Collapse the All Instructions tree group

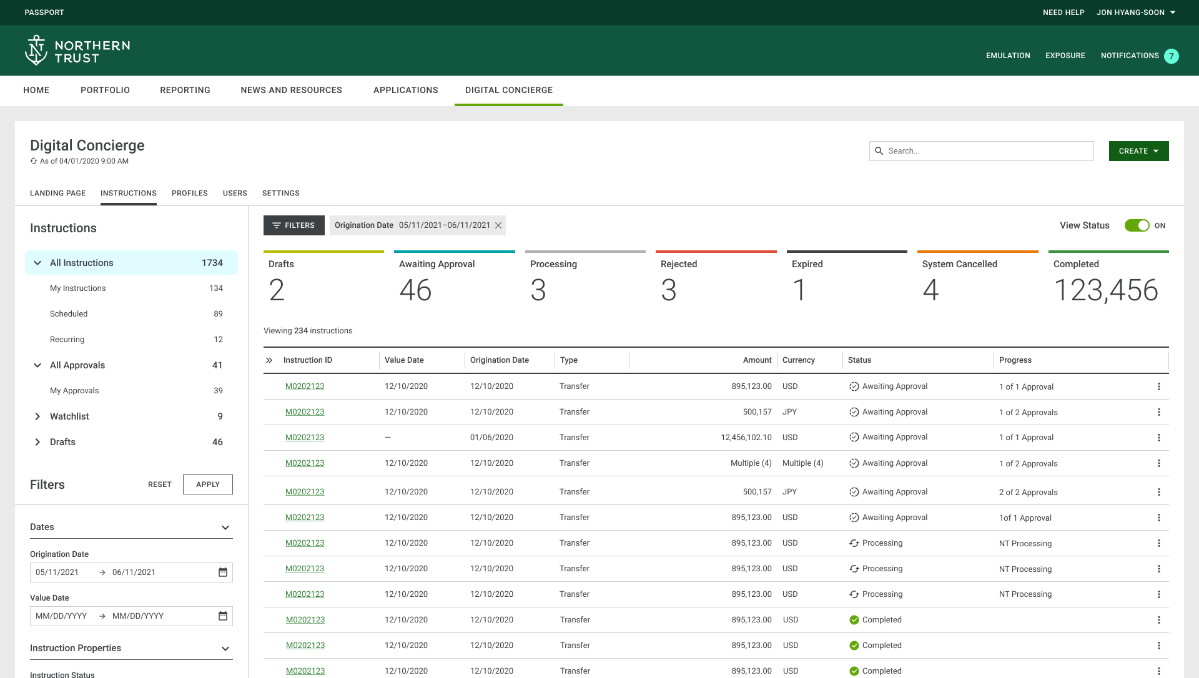click(37, 263)
